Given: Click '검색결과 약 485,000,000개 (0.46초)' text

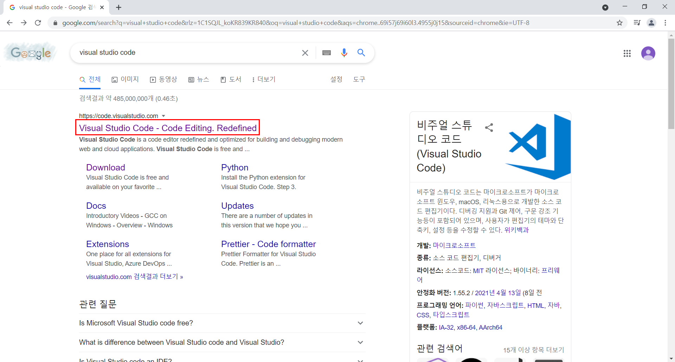Looking at the screenshot, I should [128, 99].
